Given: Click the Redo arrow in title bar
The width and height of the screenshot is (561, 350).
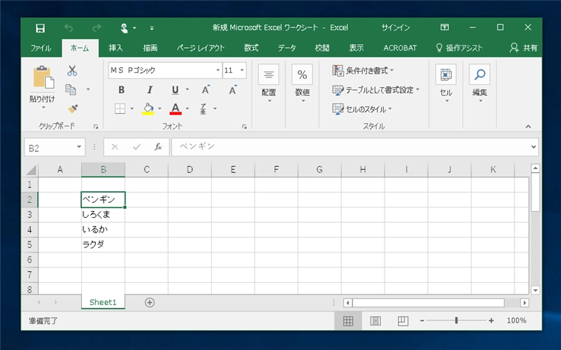Looking at the screenshot, I should (x=97, y=28).
